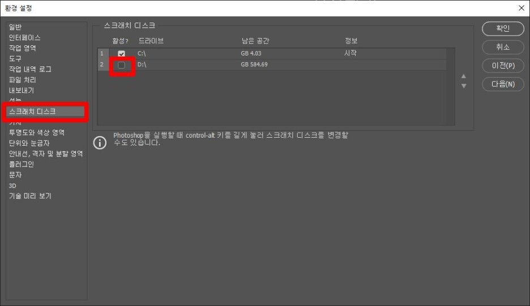
Task: Open the 인터페이스 preferences category
Action: click(x=25, y=37)
